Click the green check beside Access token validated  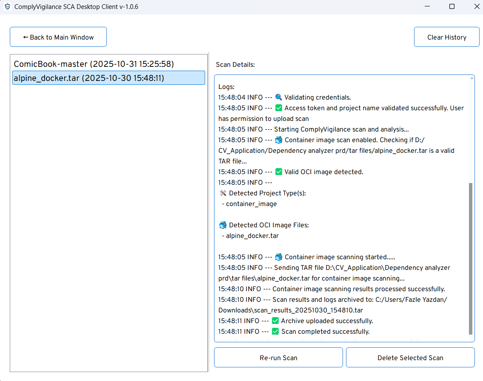[x=279, y=108]
